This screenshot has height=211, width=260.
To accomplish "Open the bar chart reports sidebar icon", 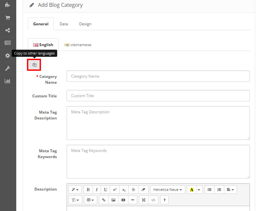I will tap(7, 81).
